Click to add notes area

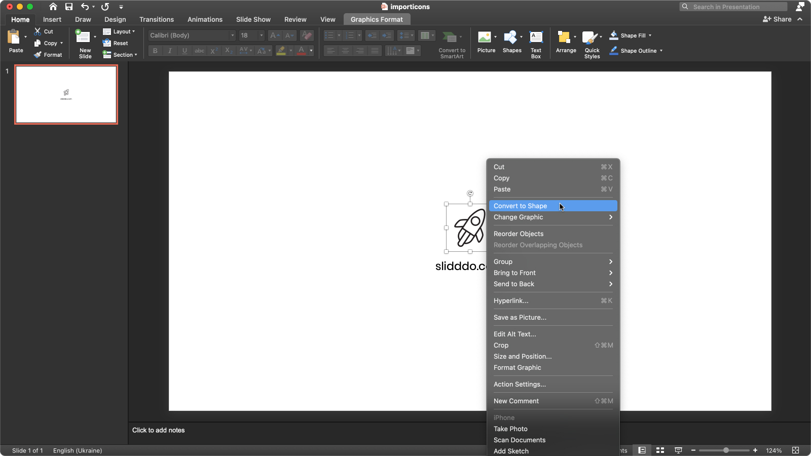pyautogui.click(x=158, y=430)
